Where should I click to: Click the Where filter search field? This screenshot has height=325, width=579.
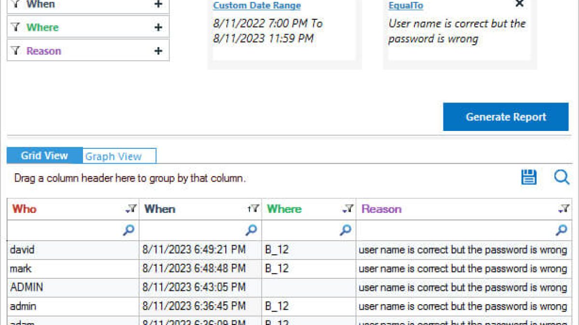point(300,231)
